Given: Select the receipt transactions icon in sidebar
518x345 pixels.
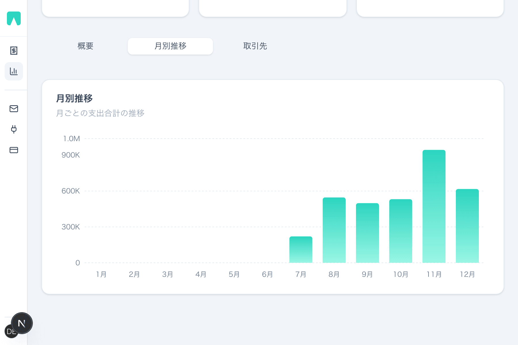Looking at the screenshot, I should 14,51.
